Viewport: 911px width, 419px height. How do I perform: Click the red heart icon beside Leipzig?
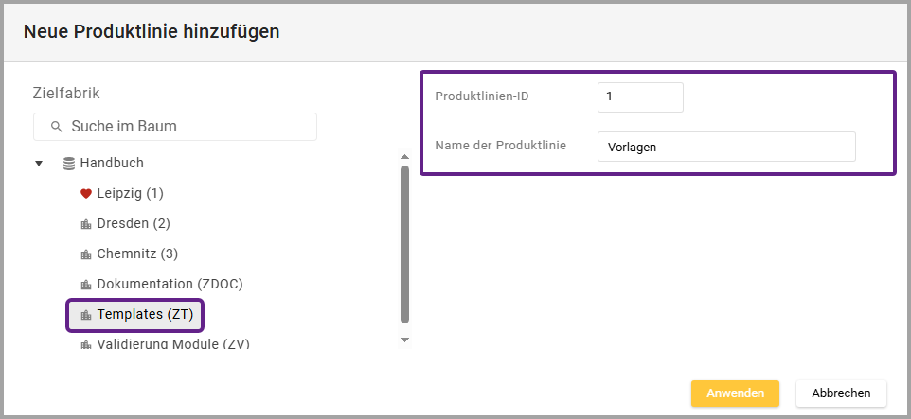[x=86, y=194]
